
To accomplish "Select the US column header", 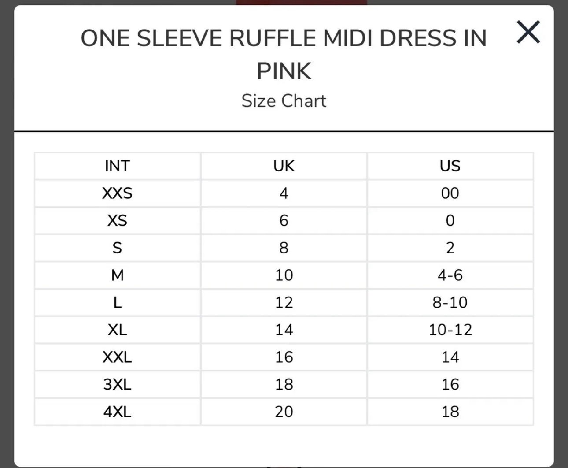I will [x=450, y=166].
